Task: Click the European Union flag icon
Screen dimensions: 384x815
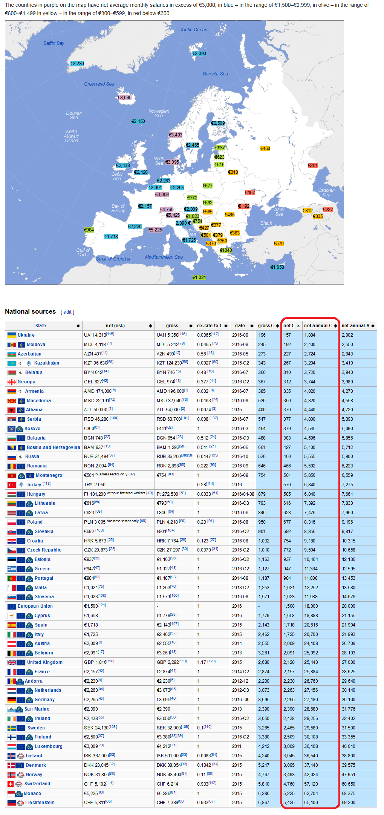Action: coord(12,607)
